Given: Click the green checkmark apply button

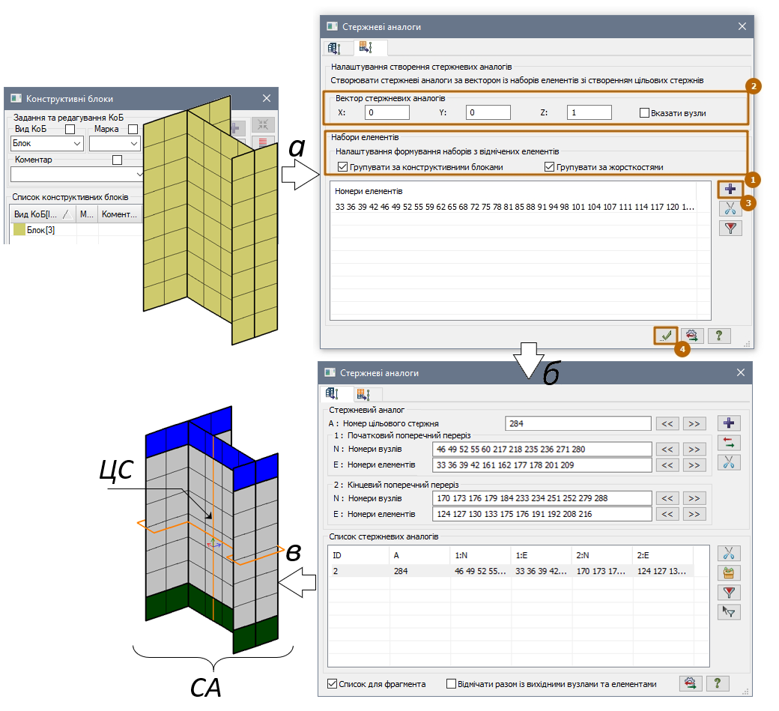Looking at the screenshot, I should click(665, 336).
